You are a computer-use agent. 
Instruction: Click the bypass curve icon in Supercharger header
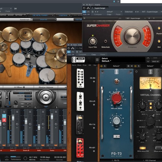pos(88,12)
